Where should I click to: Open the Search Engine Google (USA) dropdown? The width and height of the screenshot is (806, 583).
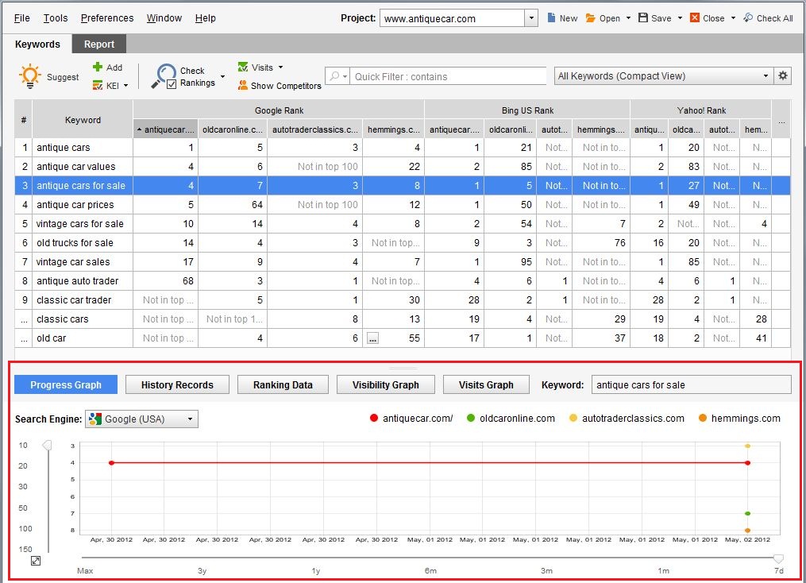pyautogui.click(x=141, y=419)
